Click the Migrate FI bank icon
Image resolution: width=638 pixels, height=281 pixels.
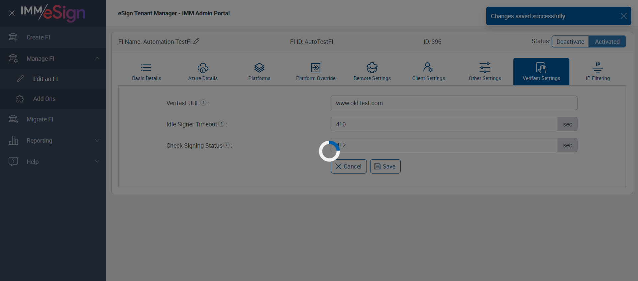coord(13,119)
